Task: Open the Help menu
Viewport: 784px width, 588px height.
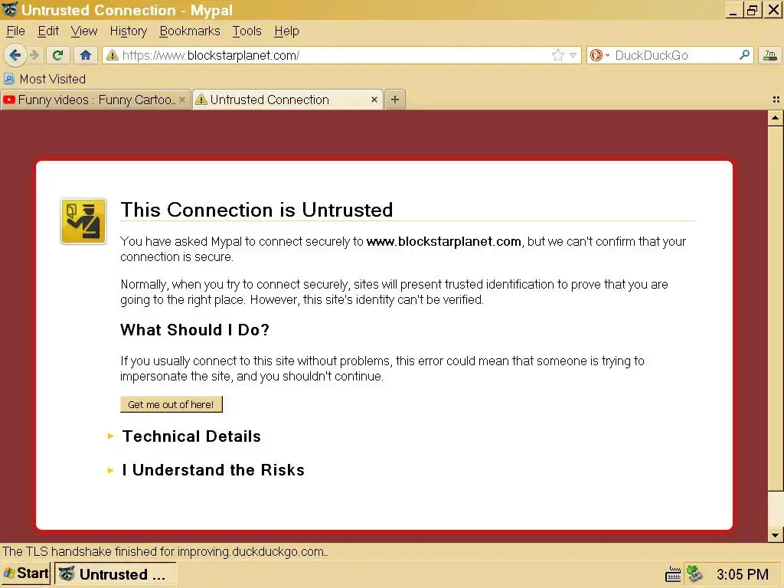Action: tap(286, 31)
